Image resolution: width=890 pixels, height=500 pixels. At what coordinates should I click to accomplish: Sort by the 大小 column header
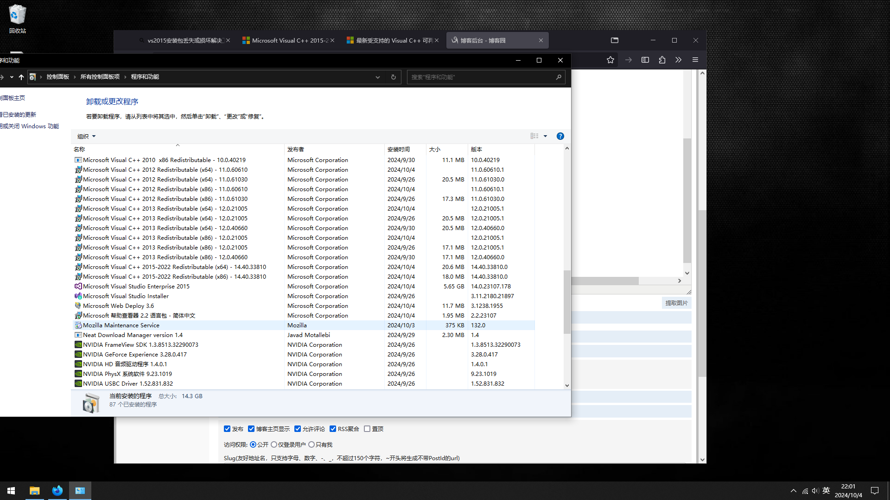(x=447, y=149)
